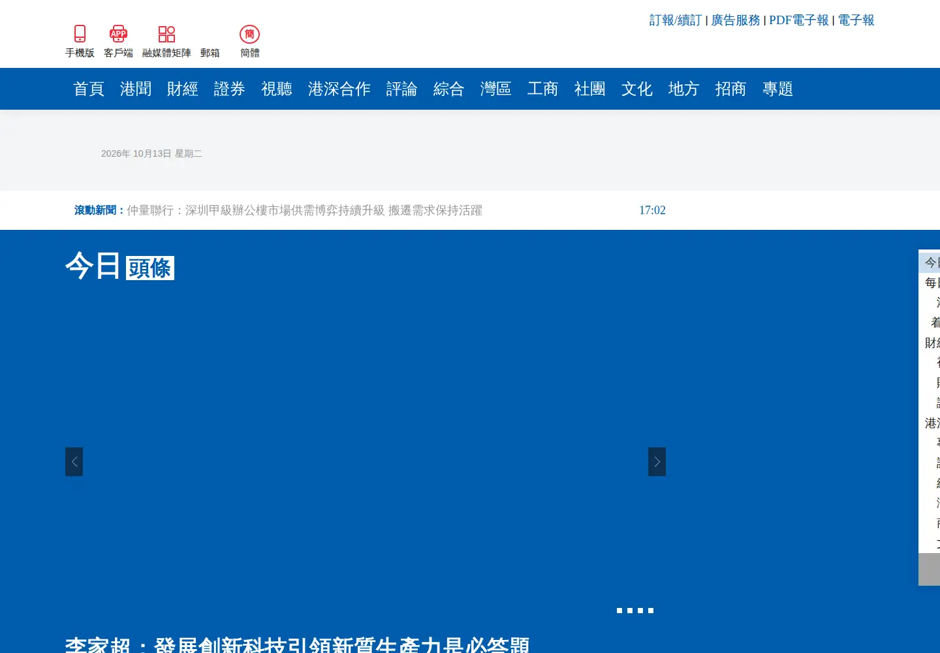The height and width of the screenshot is (653, 940).
Task: Open 灣區 navigation item
Action: (496, 89)
